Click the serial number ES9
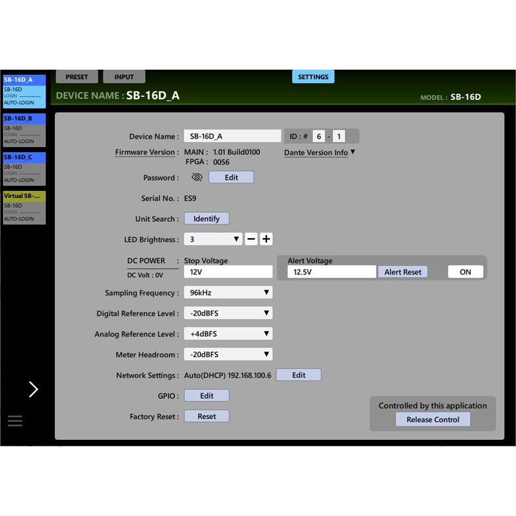The image size is (516, 516). point(190,199)
